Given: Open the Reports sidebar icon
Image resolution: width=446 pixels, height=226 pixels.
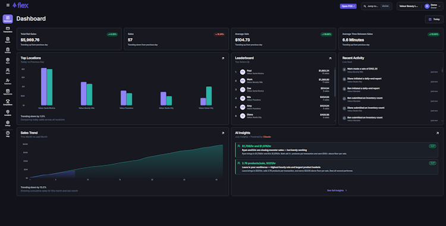Looking at the screenshot, I should pos(8,40).
